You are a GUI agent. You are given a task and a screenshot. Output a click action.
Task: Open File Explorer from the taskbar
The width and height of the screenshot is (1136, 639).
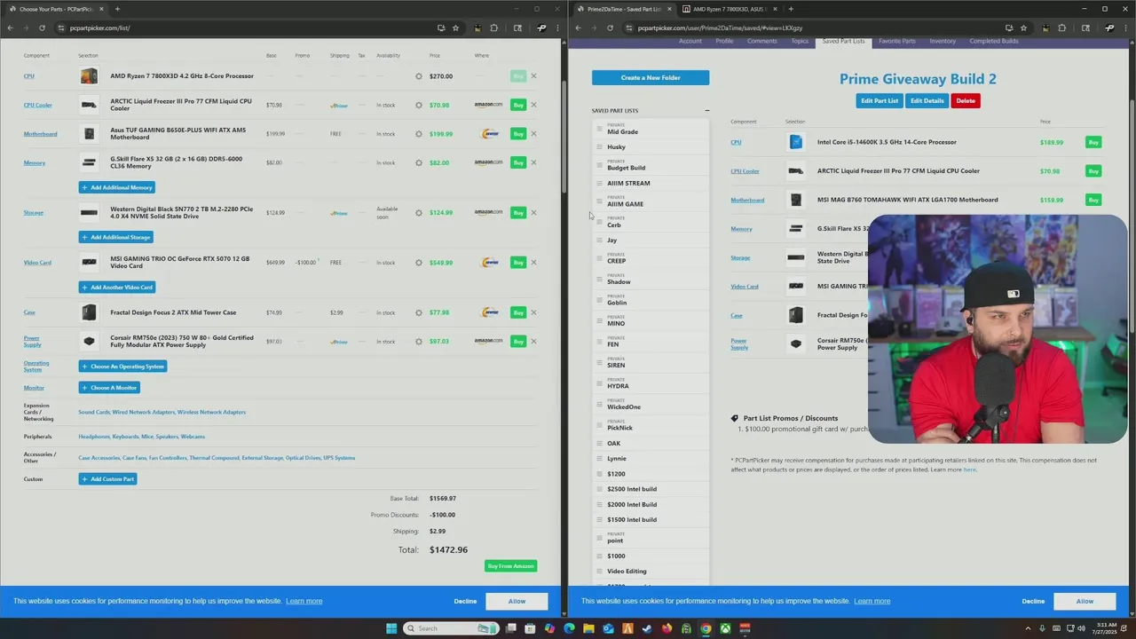click(x=588, y=628)
